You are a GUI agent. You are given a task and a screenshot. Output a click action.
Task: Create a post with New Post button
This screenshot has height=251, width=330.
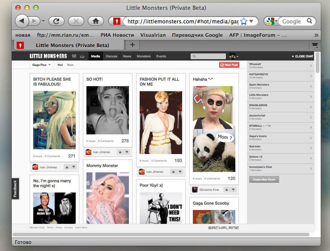coord(229,65)
